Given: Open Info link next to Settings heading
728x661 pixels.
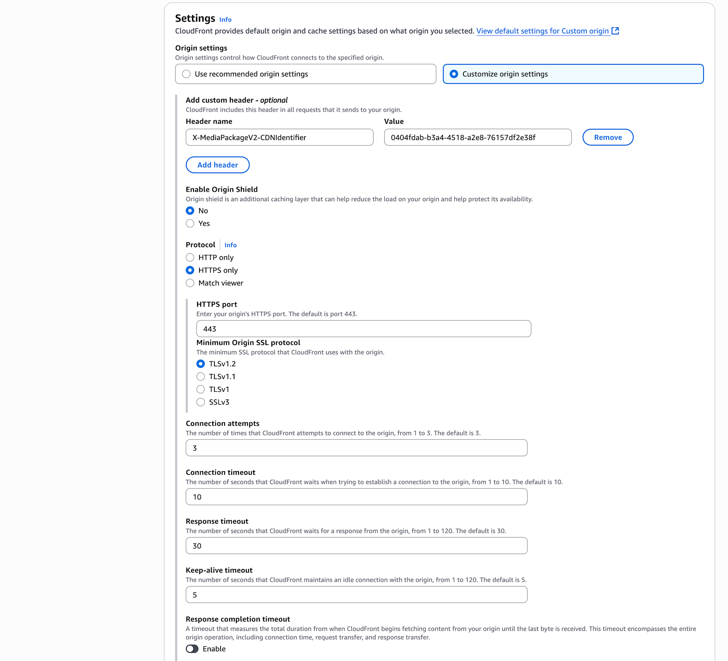Looking at the screenshot, I should tap(225, 20).
